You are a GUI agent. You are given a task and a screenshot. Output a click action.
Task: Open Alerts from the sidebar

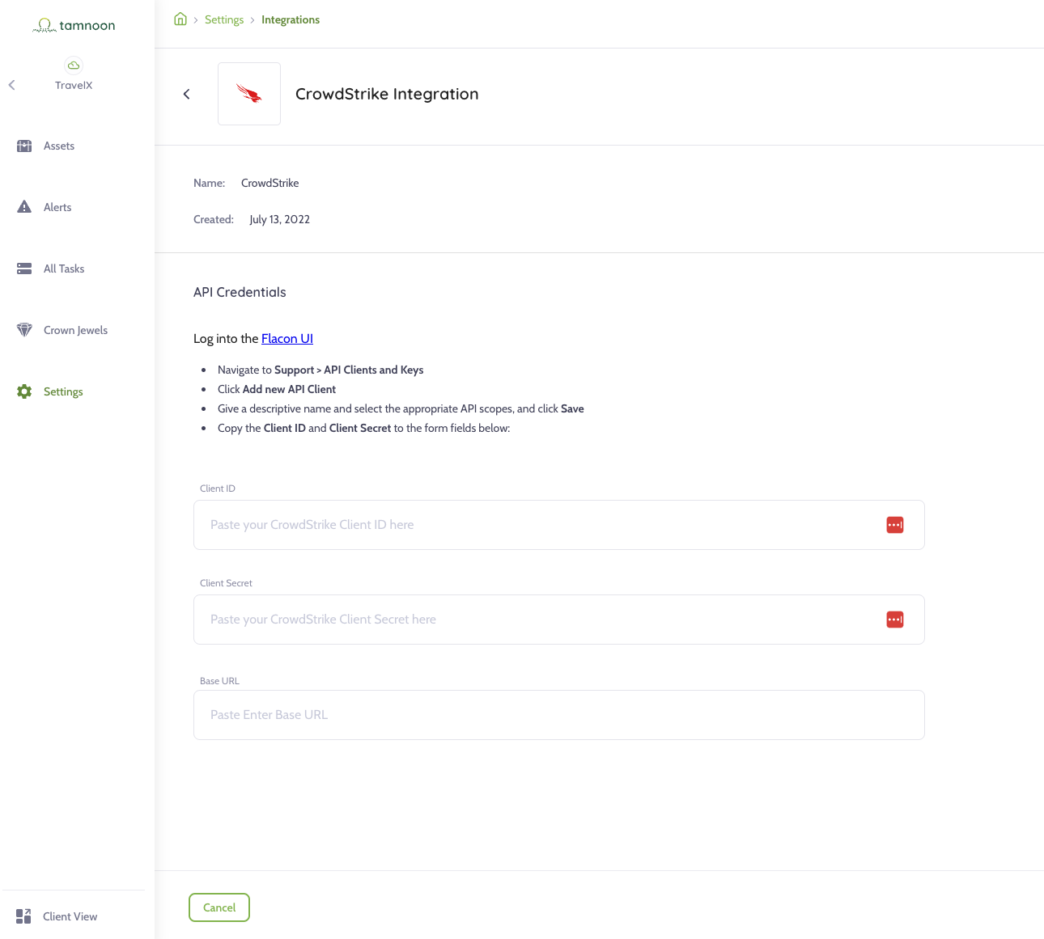(57, 208)
